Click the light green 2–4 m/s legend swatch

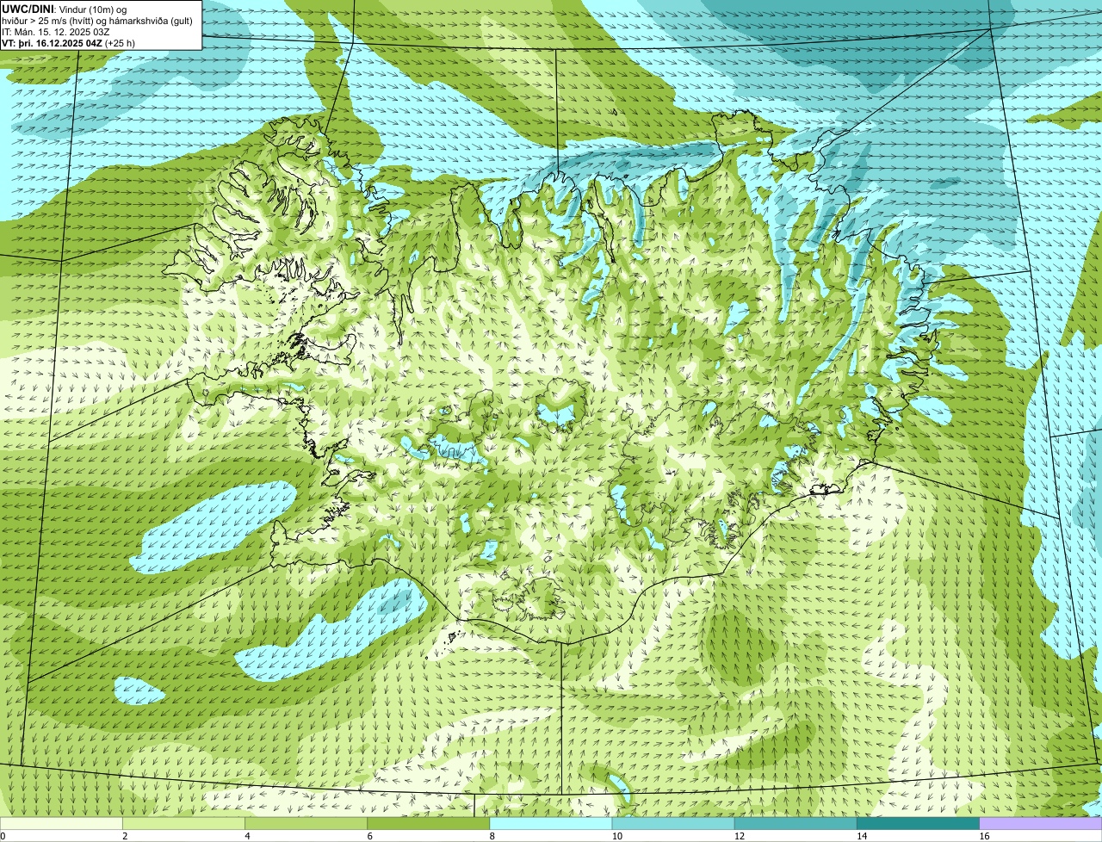point(183,823)
